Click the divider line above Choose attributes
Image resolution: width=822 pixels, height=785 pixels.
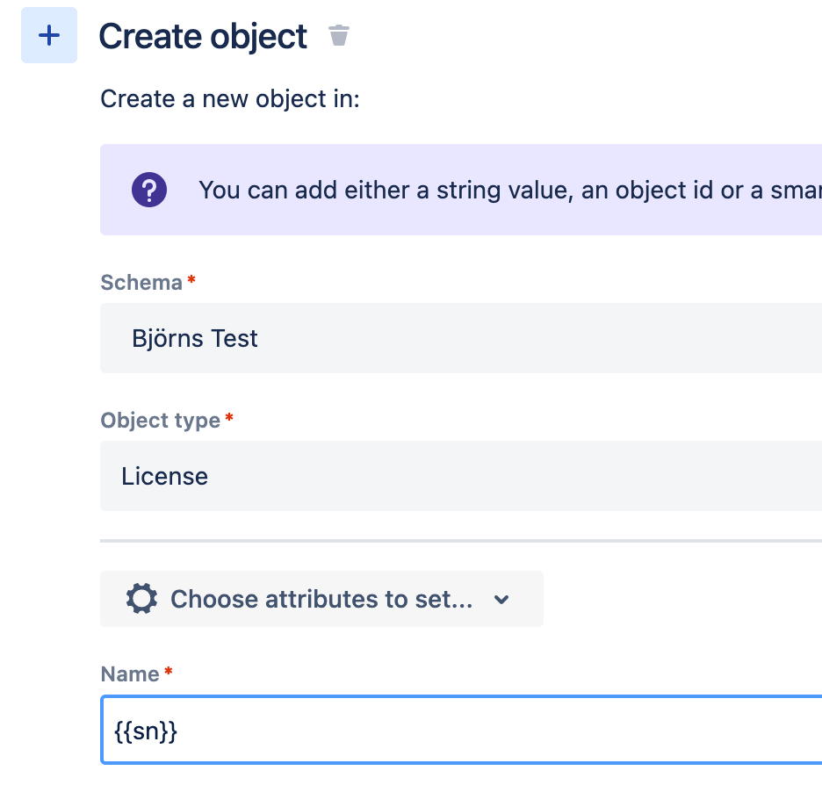tap(439, 542)
